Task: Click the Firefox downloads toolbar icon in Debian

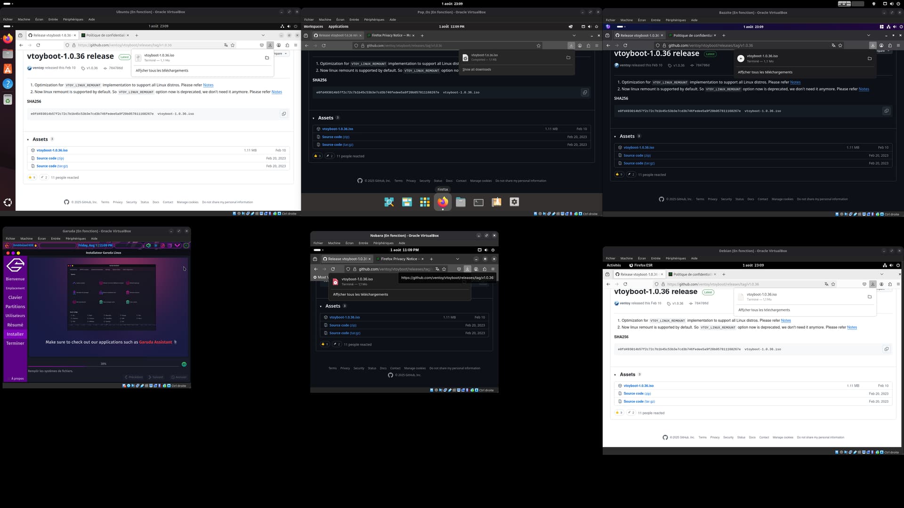Action: 872,284
